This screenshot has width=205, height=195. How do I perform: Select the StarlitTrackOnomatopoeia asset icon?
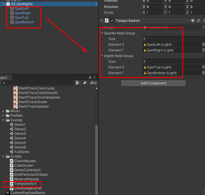click(x=16, y=97)
